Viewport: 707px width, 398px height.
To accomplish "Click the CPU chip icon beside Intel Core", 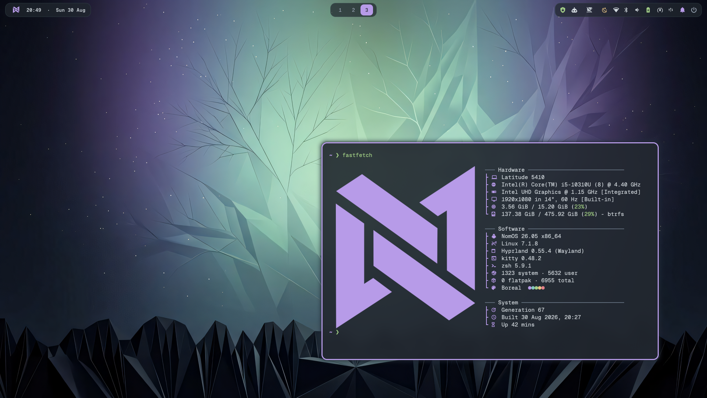I will [494, 185].
